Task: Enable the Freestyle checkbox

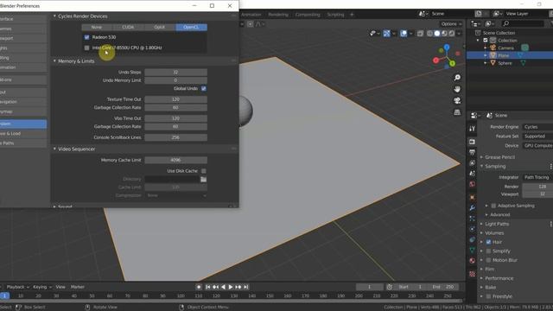Action: (488, 296)
